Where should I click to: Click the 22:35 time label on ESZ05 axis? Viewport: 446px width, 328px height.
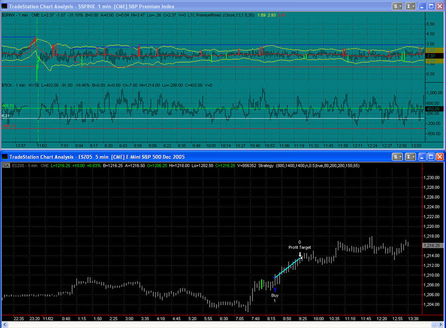point(19,318)
